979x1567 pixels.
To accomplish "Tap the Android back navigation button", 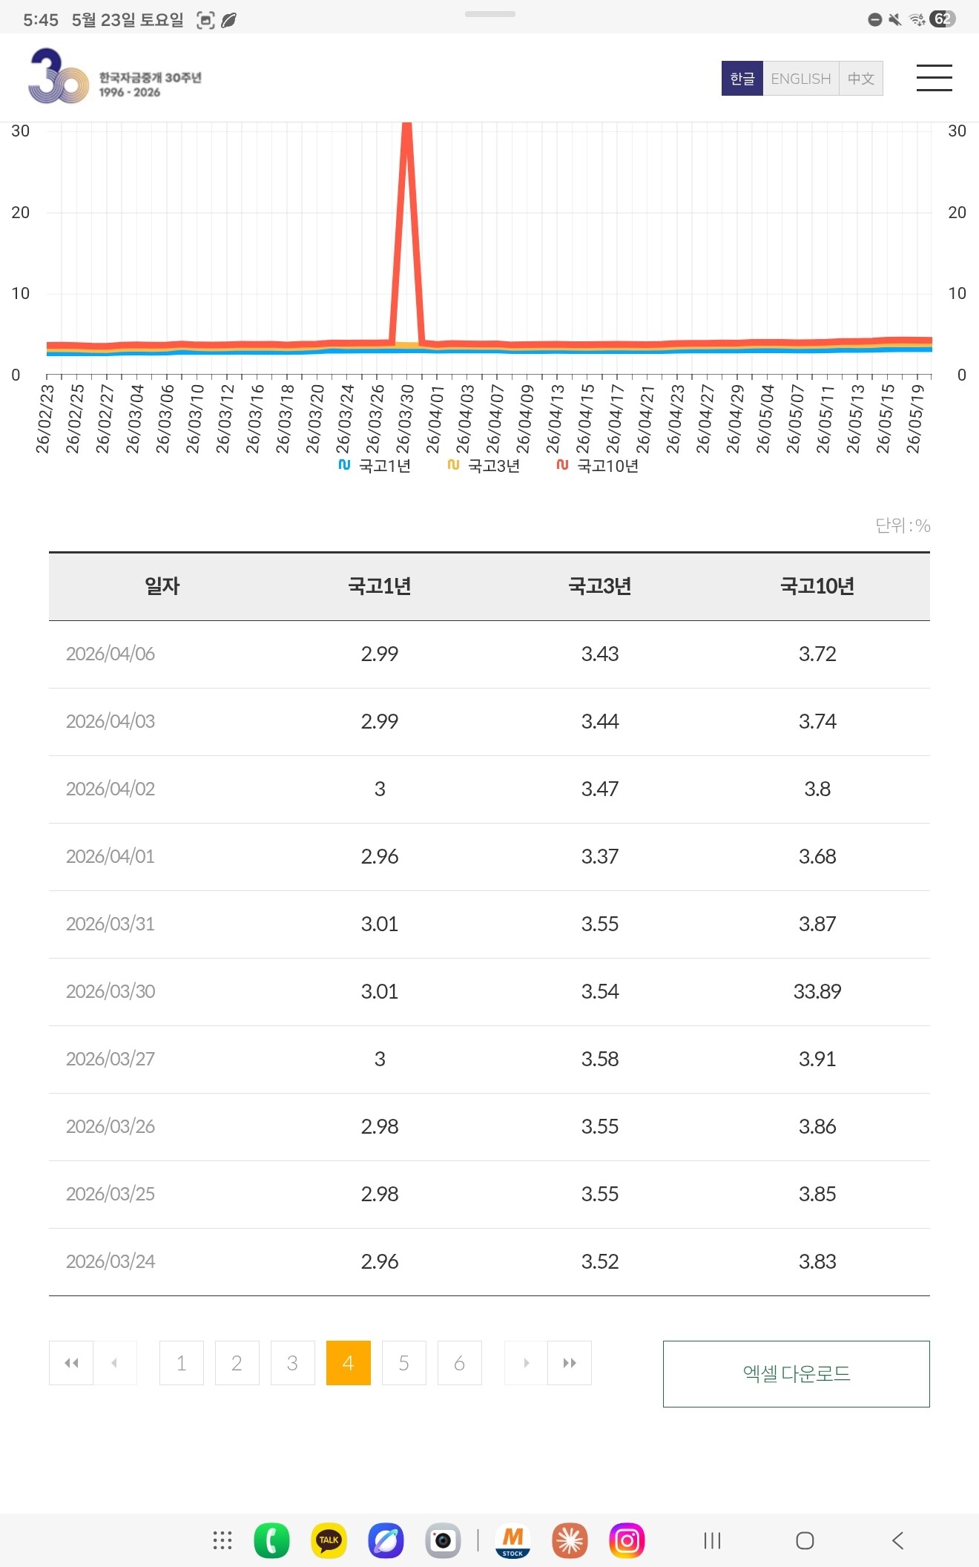I will (x=897, y=1541).
